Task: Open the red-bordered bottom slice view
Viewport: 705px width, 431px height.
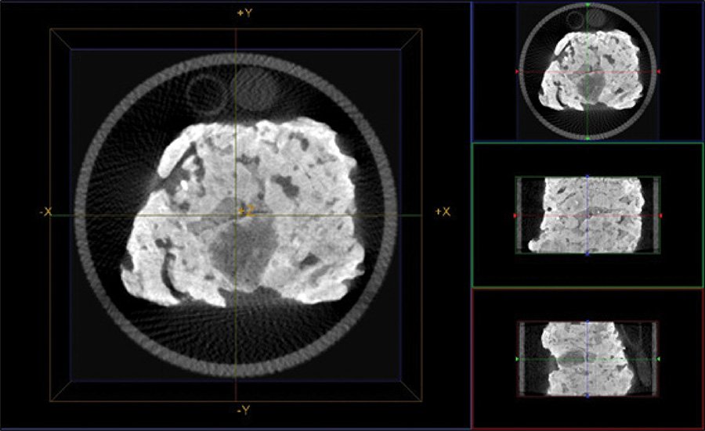Action: (x=587, y=358)
